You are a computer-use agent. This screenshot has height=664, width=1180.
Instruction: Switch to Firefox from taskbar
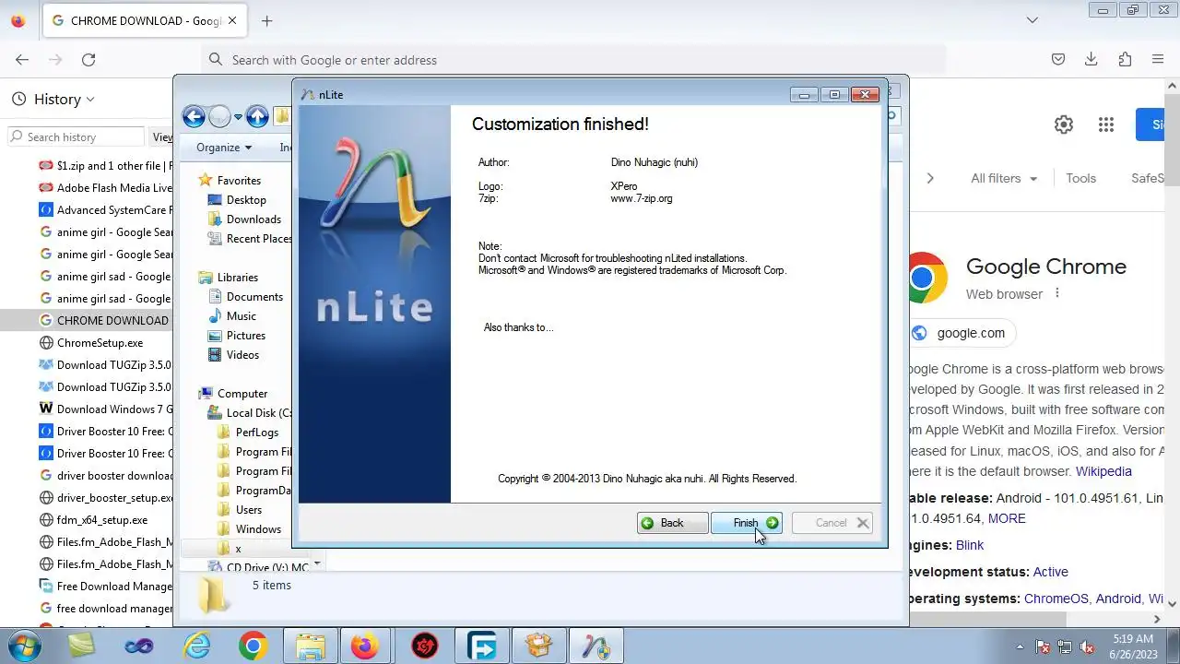[x=366, y=646]
